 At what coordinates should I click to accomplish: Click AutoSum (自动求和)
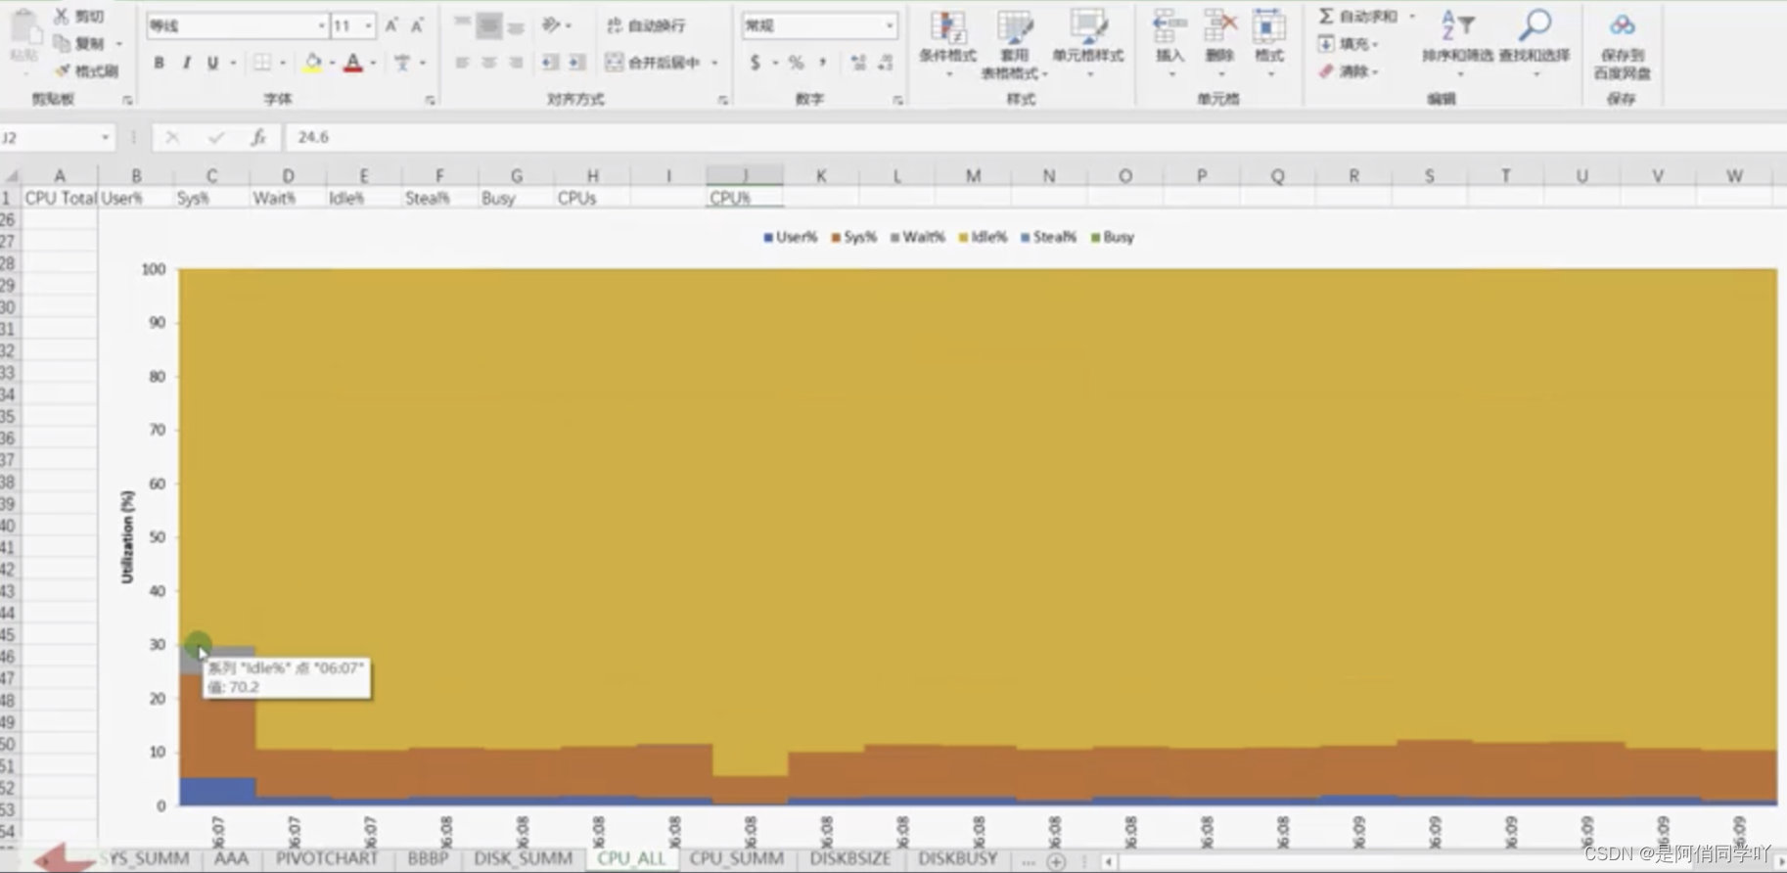1358,16
